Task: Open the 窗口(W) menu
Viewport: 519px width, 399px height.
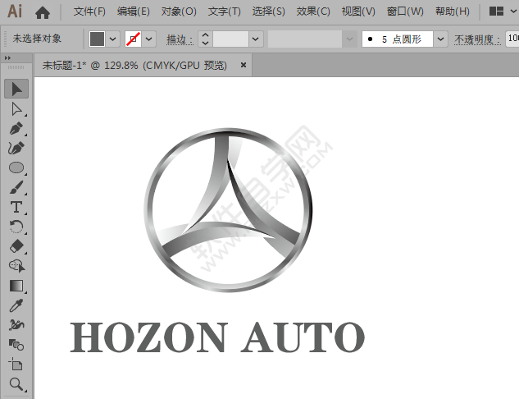Action: coord(405,11)
